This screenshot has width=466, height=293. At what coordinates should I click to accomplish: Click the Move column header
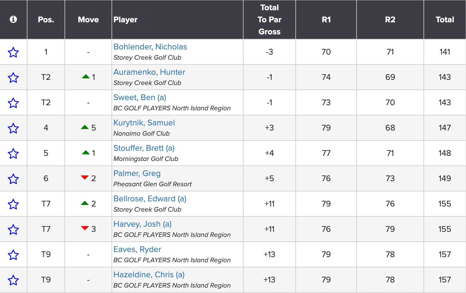click(x=88, y=20)
